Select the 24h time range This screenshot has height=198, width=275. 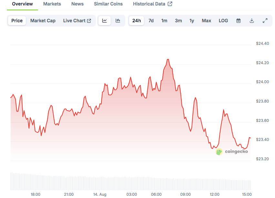[x=137, y=21]
